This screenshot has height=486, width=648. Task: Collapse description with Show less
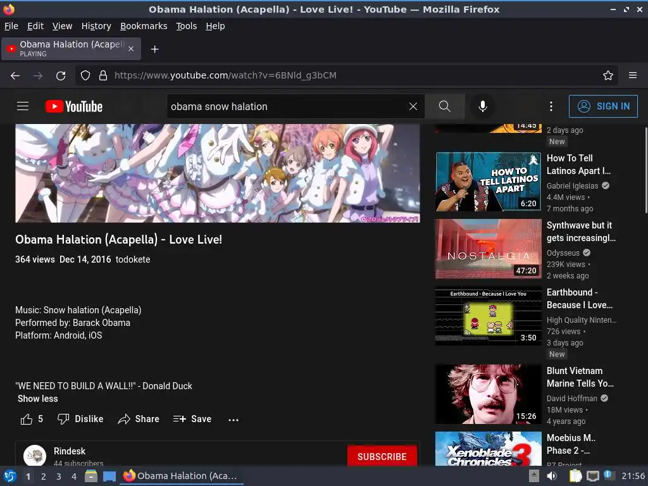click(37, 399)
